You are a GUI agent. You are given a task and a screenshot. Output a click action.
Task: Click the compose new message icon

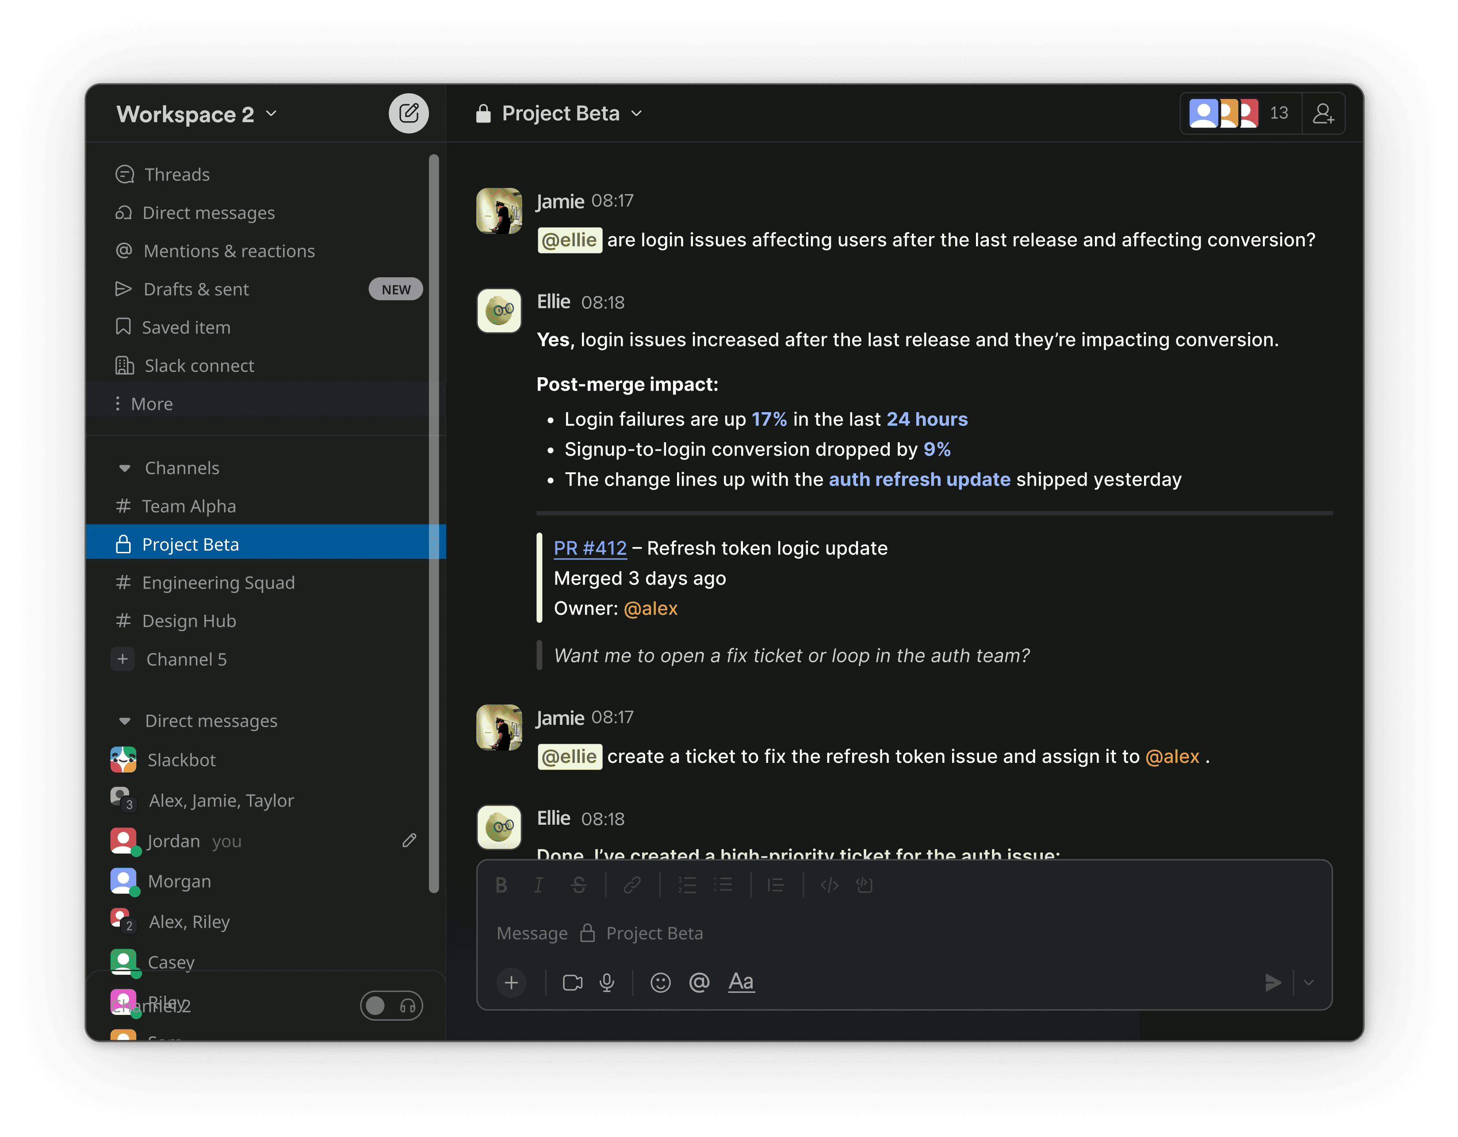[x=409, y=114]
